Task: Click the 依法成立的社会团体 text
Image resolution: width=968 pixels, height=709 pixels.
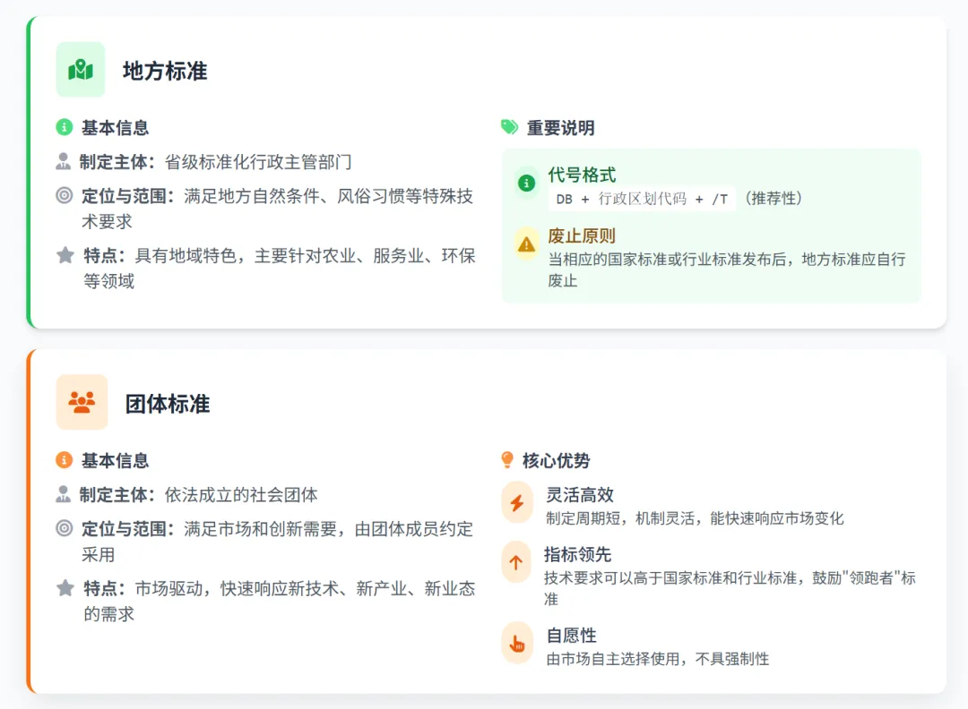Action: pos(241,495)
